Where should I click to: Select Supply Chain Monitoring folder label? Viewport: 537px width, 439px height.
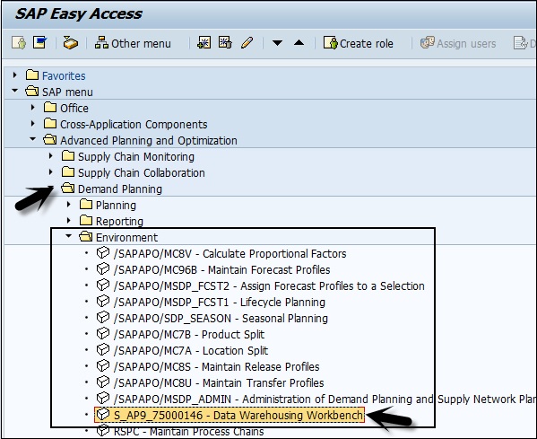click(x=136, y=157)
